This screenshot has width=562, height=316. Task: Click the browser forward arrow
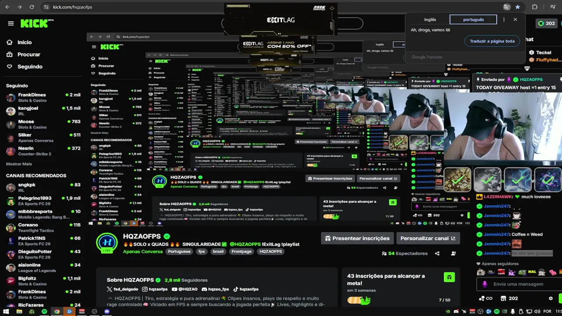[19, 7]
